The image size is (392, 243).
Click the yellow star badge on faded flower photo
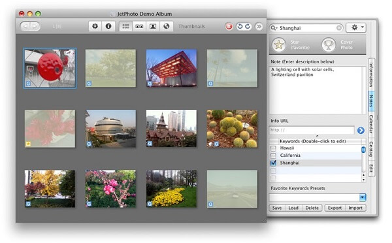[x=28, y=144]
